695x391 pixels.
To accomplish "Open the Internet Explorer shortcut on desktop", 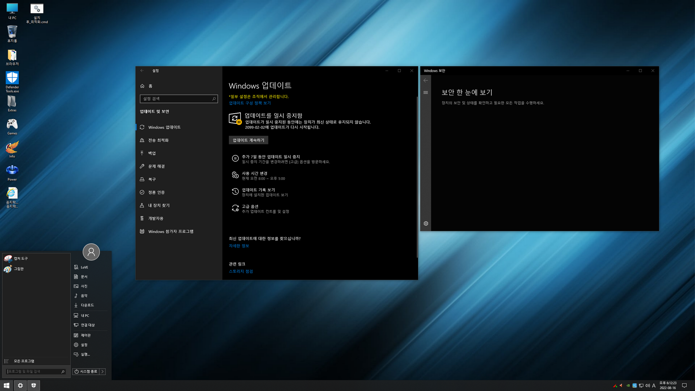I will (12, 197).
